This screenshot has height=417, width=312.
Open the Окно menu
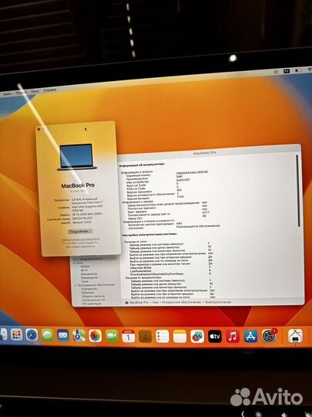[35, 91]
